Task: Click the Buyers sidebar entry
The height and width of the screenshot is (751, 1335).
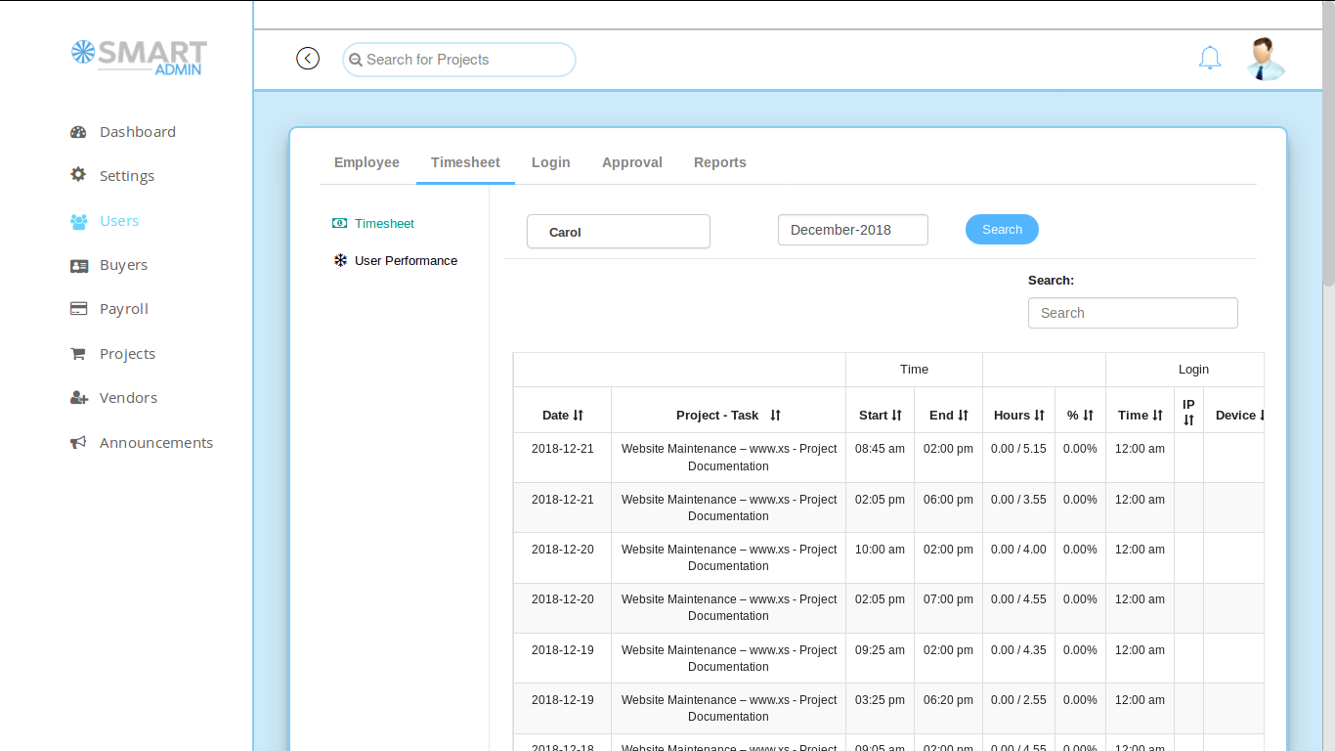Action: 124,264
